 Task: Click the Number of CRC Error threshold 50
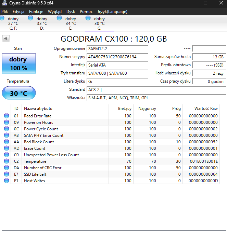click(x=178, y=168)
